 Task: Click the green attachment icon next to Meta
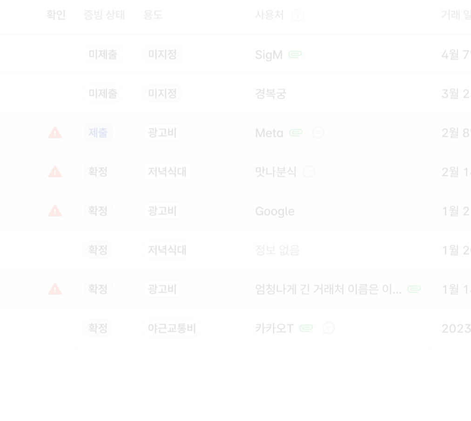296,133
